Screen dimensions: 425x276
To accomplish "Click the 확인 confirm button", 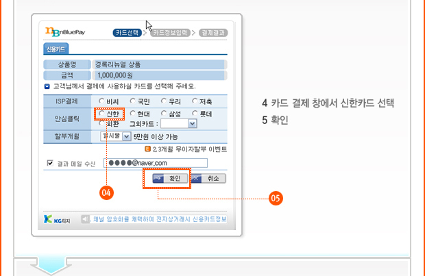I will click(170, 179).
